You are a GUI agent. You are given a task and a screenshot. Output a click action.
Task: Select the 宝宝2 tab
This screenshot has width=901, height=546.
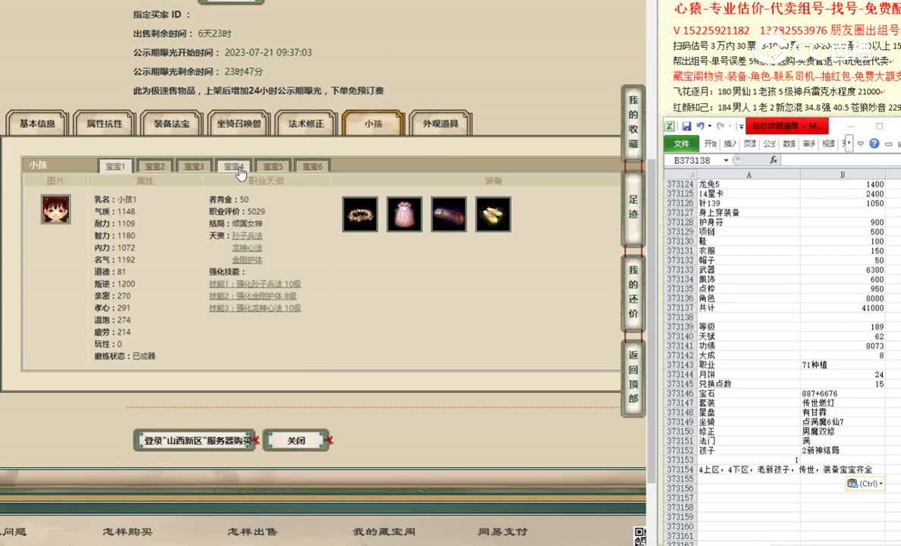pyautogui.click(x=154, y=165)
